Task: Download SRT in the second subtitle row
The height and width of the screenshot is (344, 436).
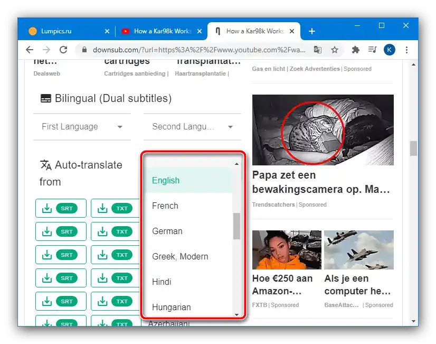Action: point(61,231)
